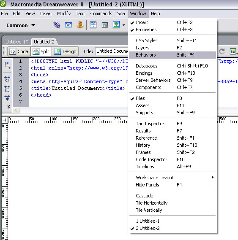Screen dimensions: 238x240
Task: Uncheck Insert panel in Window menu
Action: pyautogui.click(x=172, y=22)
